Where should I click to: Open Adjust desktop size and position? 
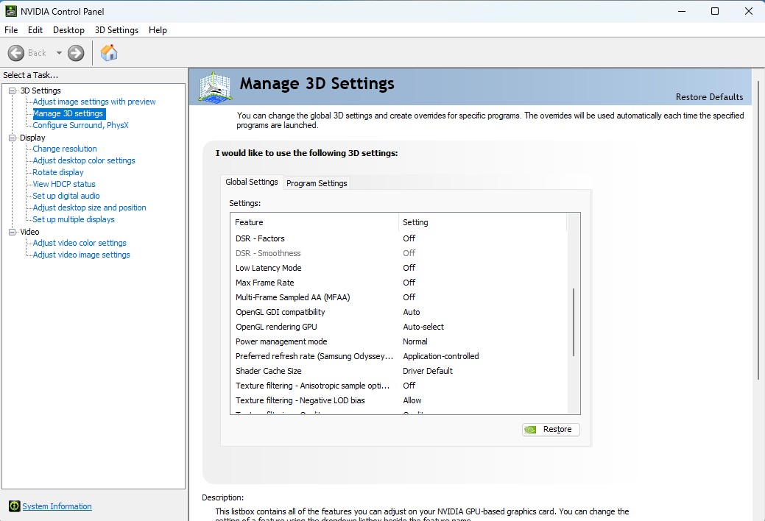[89, 208]
